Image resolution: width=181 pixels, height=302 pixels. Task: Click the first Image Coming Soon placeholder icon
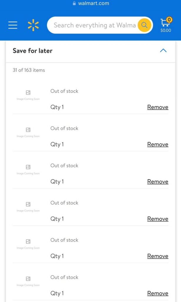point(28,92)
